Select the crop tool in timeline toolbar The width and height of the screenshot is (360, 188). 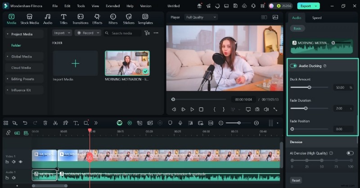[86, 123]
